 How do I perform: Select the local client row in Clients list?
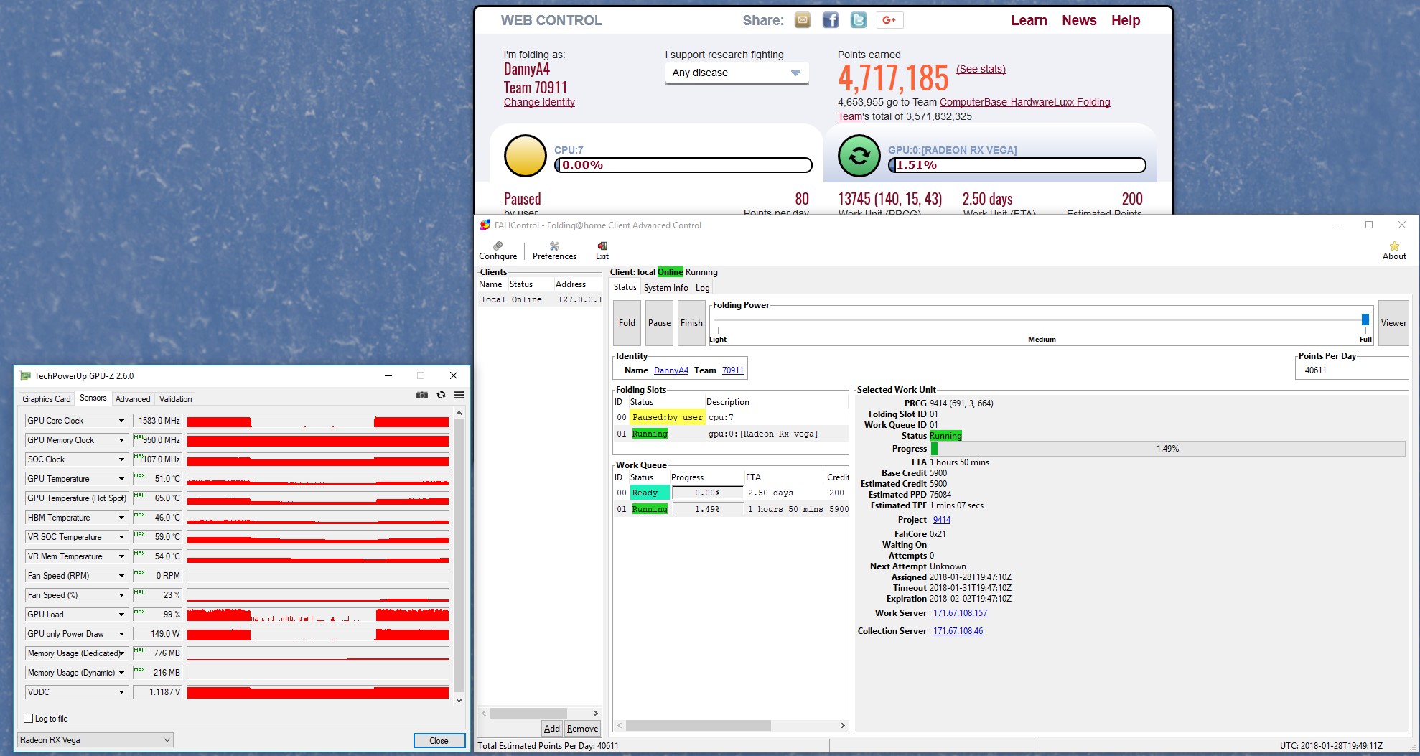[540, 299]
